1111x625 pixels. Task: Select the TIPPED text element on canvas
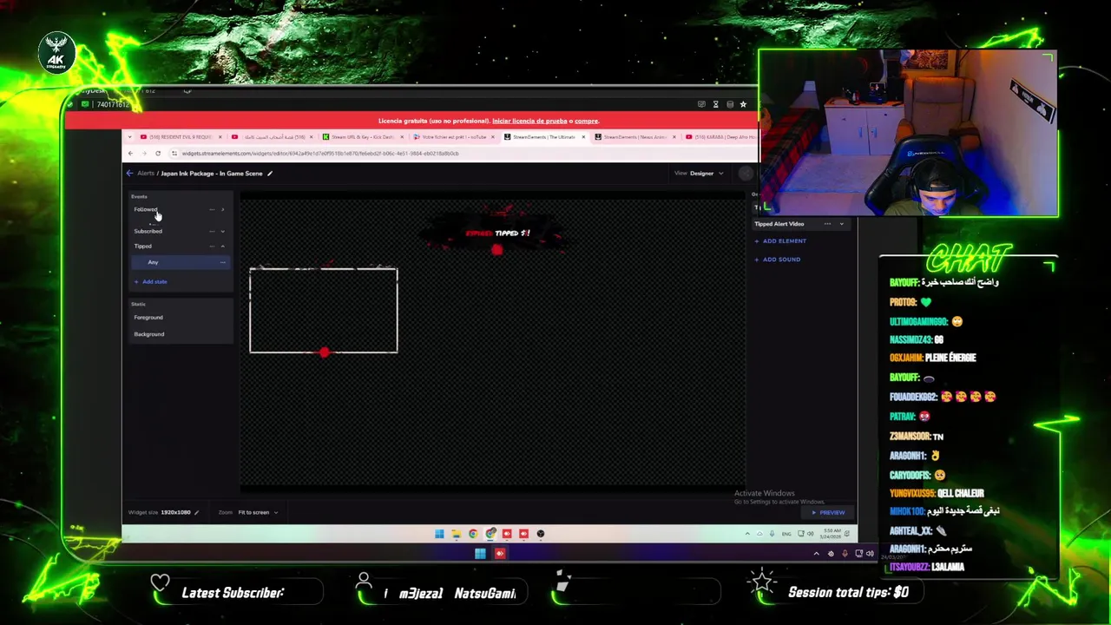(x=497, y=234)
